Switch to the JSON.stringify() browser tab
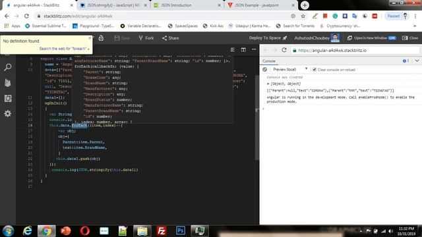The image size is (422, 237). pyautogui.click(x=113, y=5)
